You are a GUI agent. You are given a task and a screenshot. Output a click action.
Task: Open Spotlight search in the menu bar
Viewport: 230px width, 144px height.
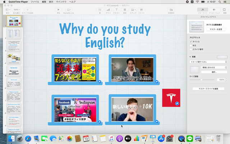point(220,2)
